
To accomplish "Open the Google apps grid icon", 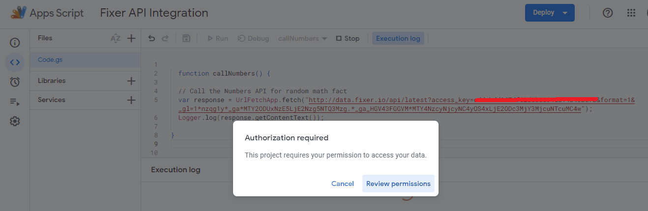I will coord(632,13).
